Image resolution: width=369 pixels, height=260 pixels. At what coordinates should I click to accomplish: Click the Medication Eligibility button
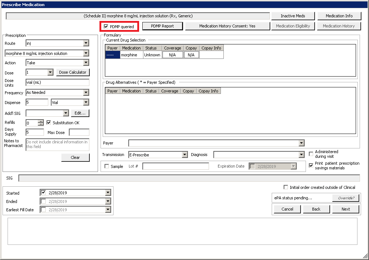(x=293, y=26)
